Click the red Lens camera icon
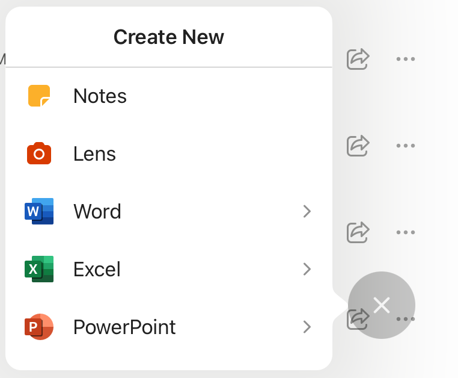 pos(39,154)
